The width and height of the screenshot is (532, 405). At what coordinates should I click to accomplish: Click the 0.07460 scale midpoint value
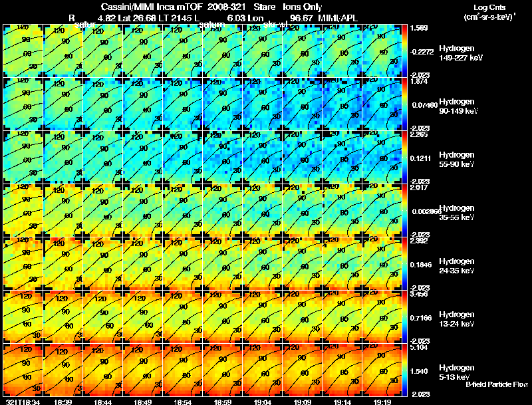pos(424,105)
